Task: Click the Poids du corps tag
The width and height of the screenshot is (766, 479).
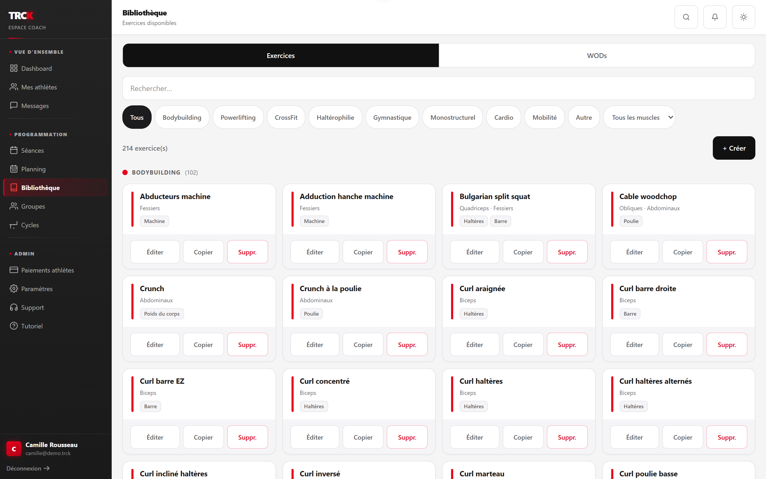Action: [x=162, y=314]
